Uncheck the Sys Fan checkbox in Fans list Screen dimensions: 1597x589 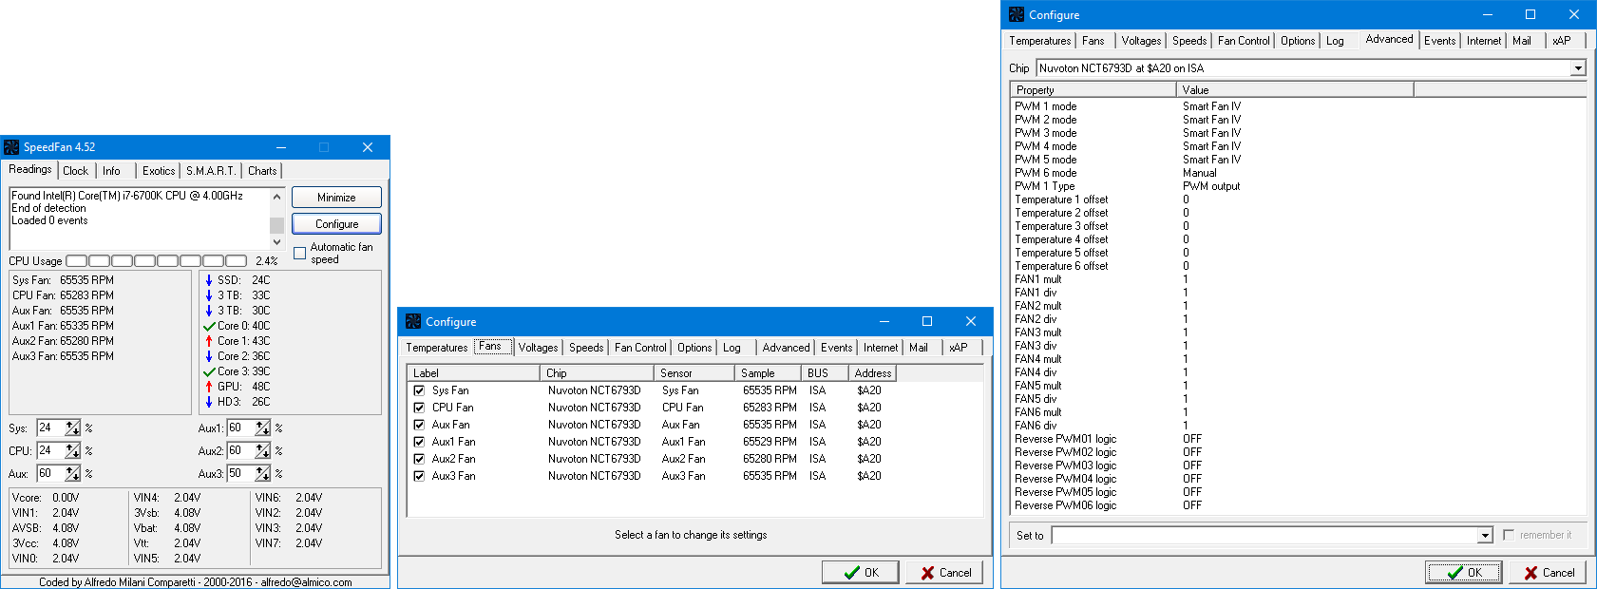pyautogui.click(x=419, y=390)
